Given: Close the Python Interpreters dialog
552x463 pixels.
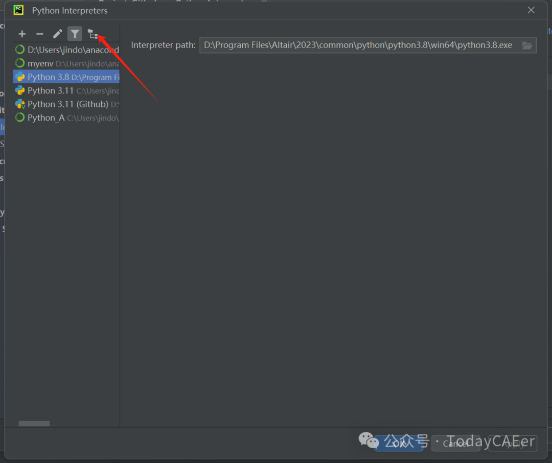Looking at the screenshot, I should [531, 10].
